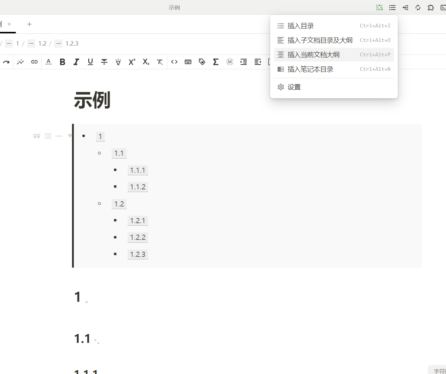Insert inline math with sigma icon

pyautogui.click(x=216, y=62)
